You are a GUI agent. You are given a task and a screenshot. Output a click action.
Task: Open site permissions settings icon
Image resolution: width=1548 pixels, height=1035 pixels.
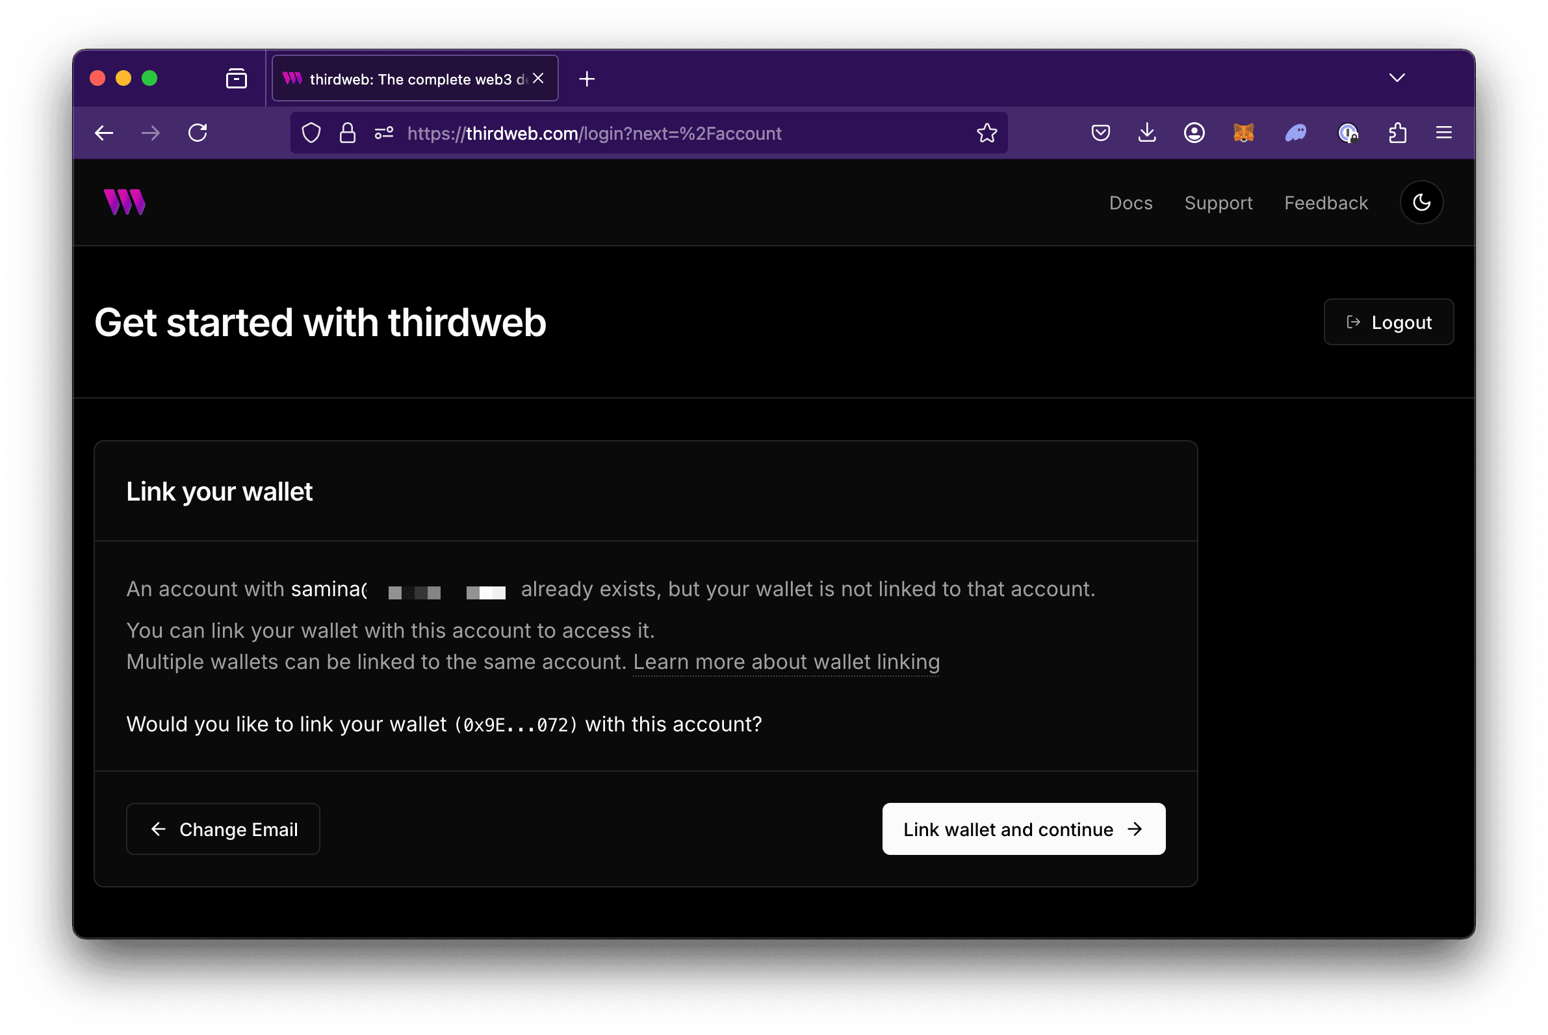coord(384,133)
